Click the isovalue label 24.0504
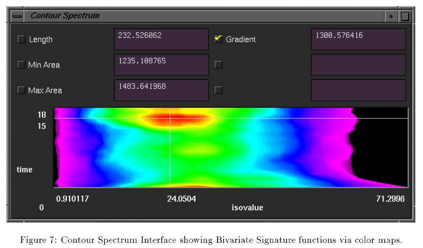423x248 pixels. coord(182,199)
